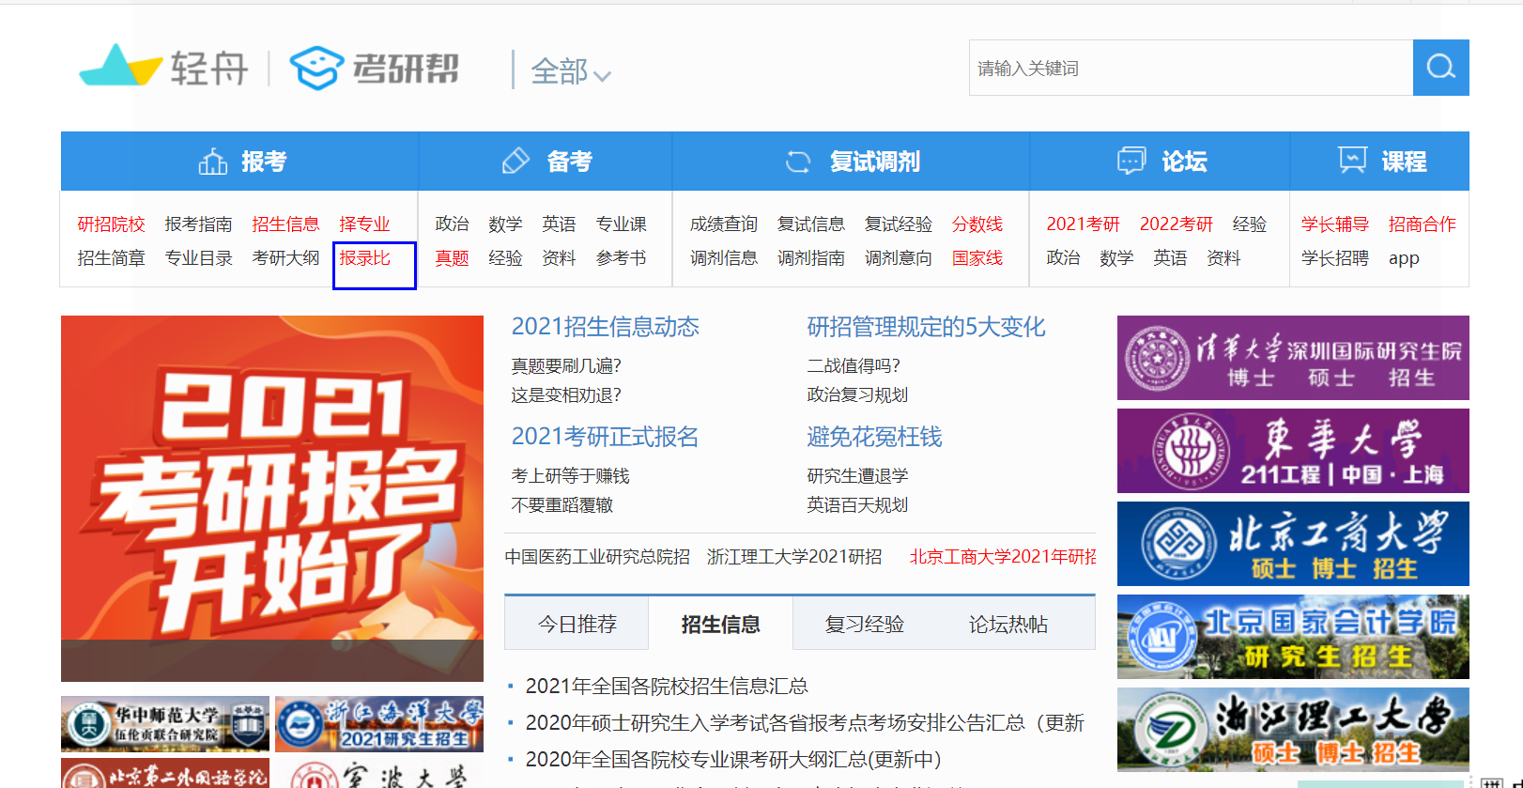Open the 复试经验 link
Image resolution: width=1523 pixels, height=788 pixels.
pos(898,224)
